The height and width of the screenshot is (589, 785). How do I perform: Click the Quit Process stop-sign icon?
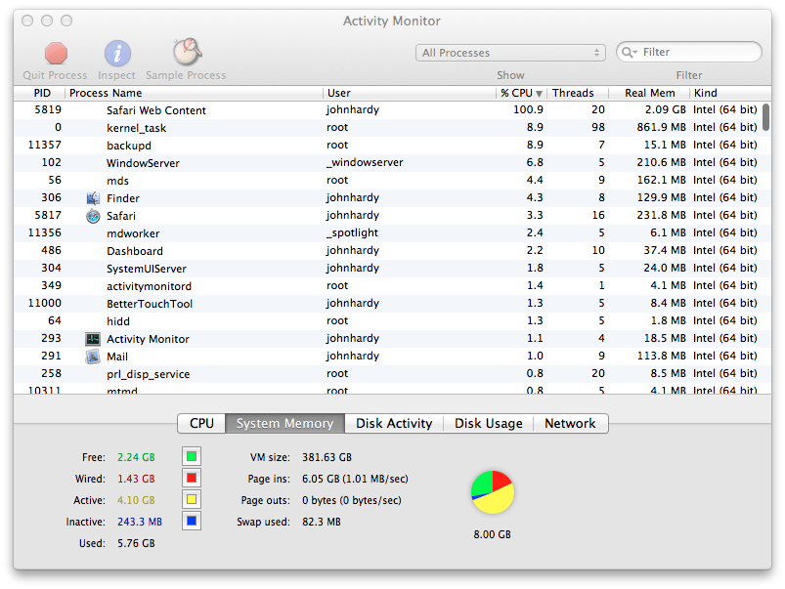[x=56, y=54]
